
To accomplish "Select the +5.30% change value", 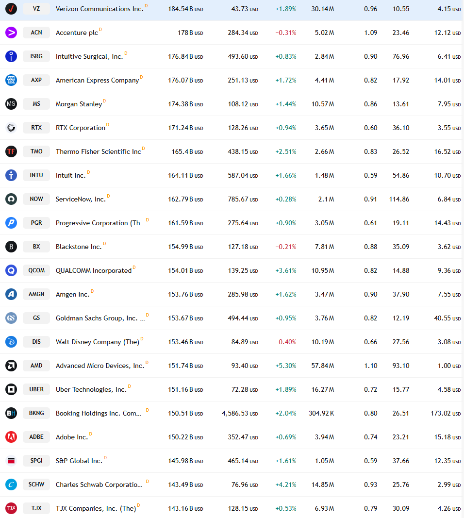I will (286, 366).
